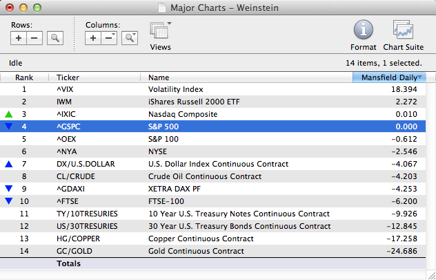Screen dimensions: 436x280
Task: Click the add column plus button
Action: click(93, 37)
